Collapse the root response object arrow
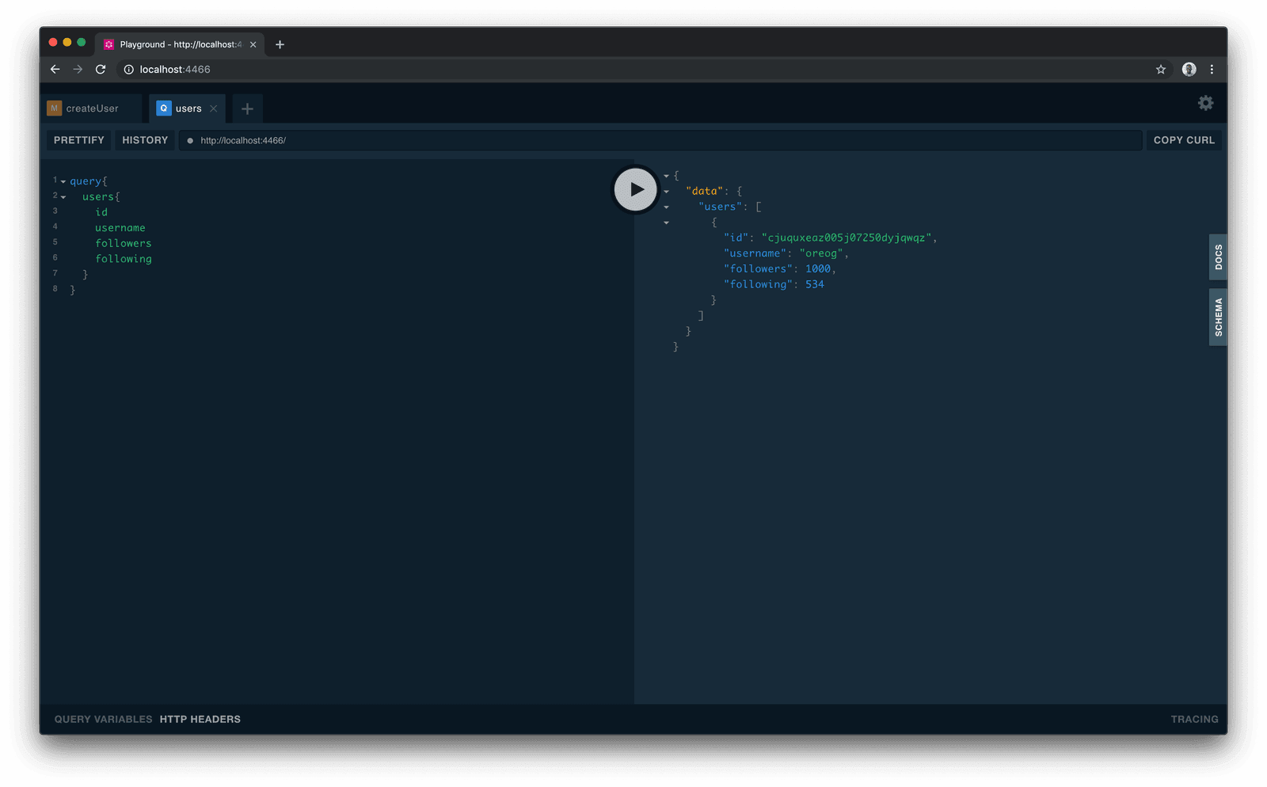1267x787 pixels. [666, 176]
